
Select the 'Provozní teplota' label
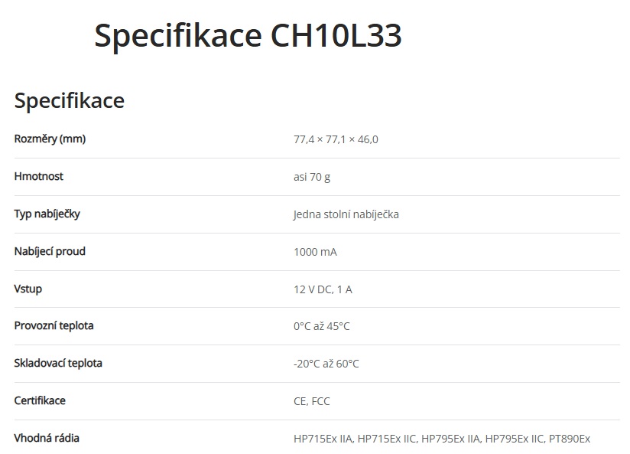pyautogui.click(x=54, y=325)
